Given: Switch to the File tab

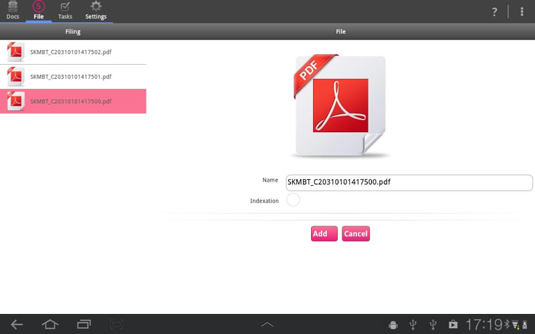Looking at the screenshot, I should click(39, 11).
